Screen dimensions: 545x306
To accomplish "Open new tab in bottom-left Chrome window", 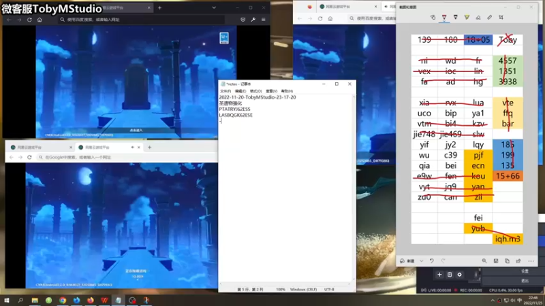I will (x=149, y=148).
